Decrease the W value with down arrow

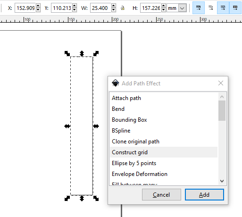point(114,10)
